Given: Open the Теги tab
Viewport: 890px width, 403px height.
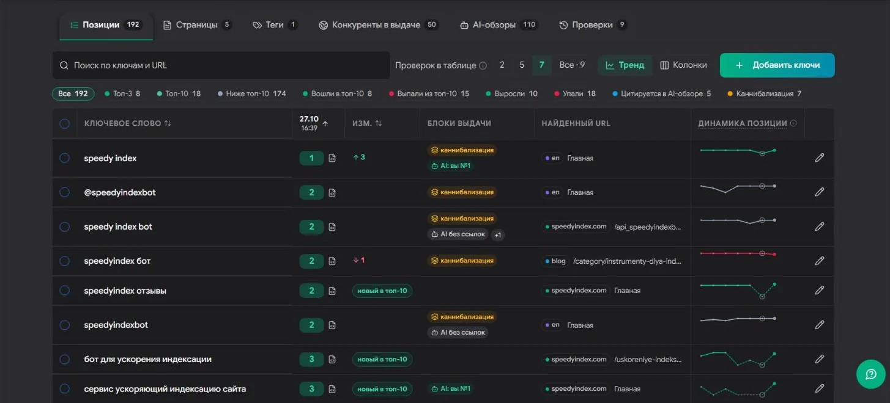Looking at the screenshot, I should click(x=275, y=25).
